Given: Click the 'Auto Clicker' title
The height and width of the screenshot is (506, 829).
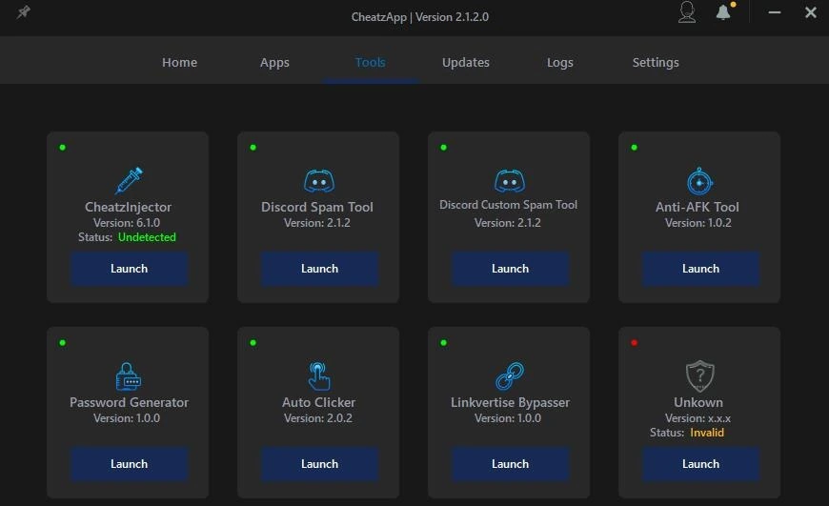Looking at the screenshot, I should [x=318, y=402].
